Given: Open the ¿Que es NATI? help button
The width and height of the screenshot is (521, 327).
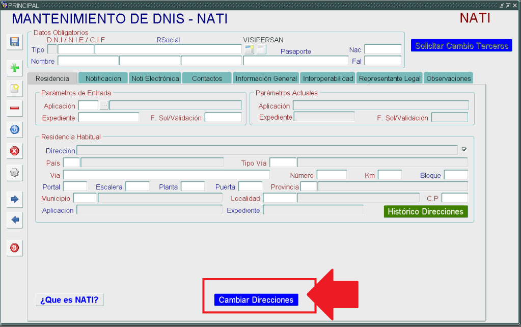Looking at the screenshot, I should click(69, 299).
